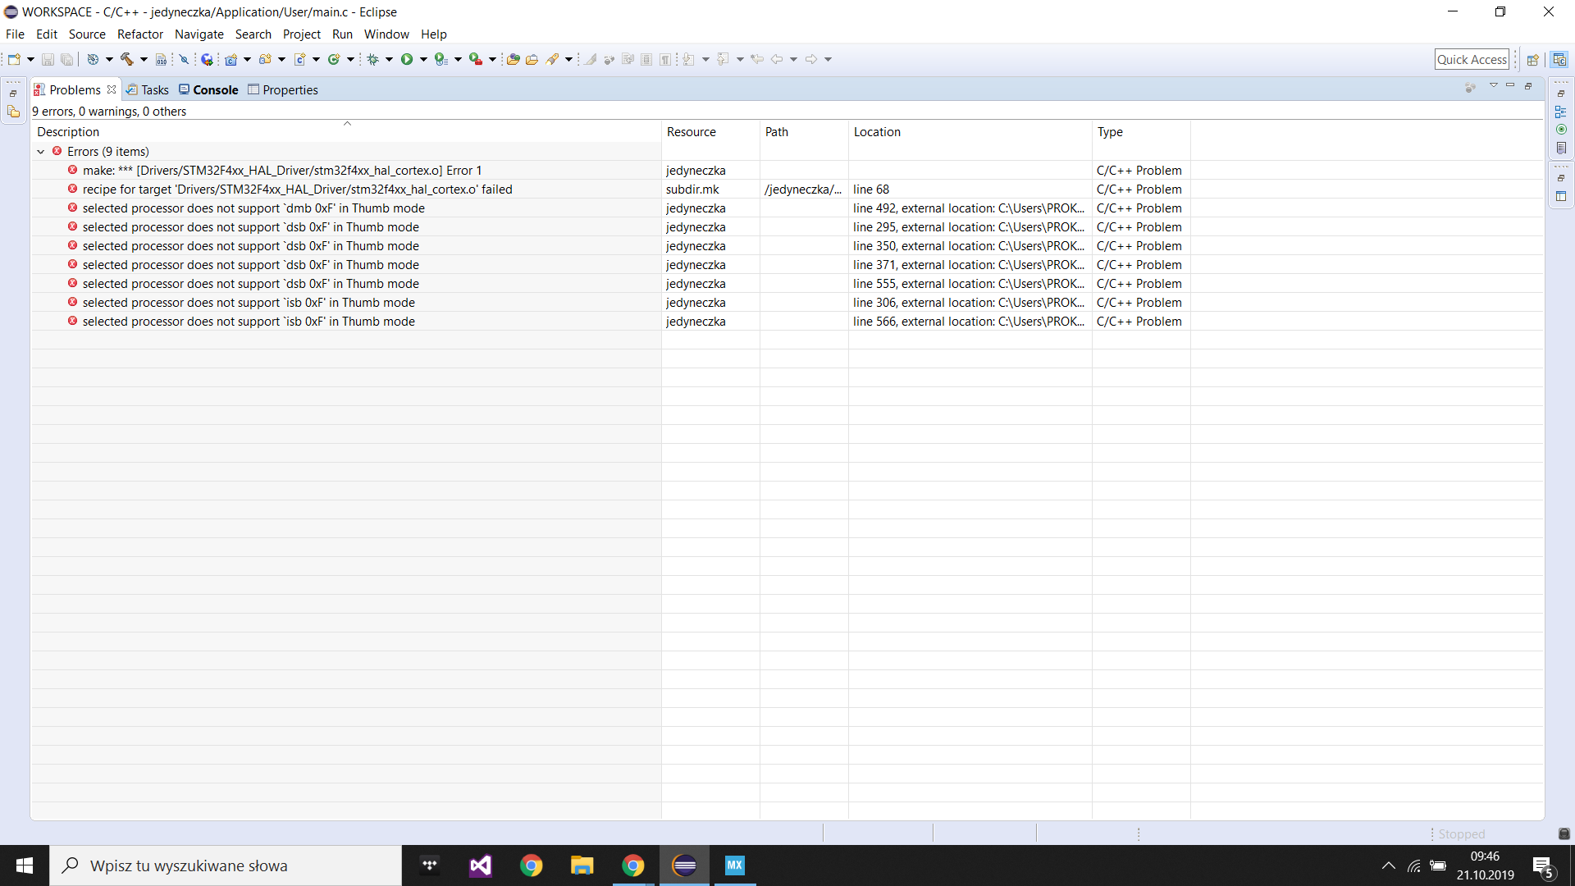Click the Save icon in toolbar
1575x886 pixels.
tap(48, 59)
